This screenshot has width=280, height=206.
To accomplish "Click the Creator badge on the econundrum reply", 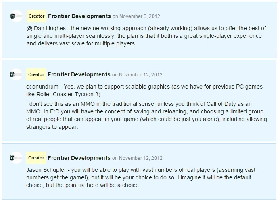I will click(36, 74).
